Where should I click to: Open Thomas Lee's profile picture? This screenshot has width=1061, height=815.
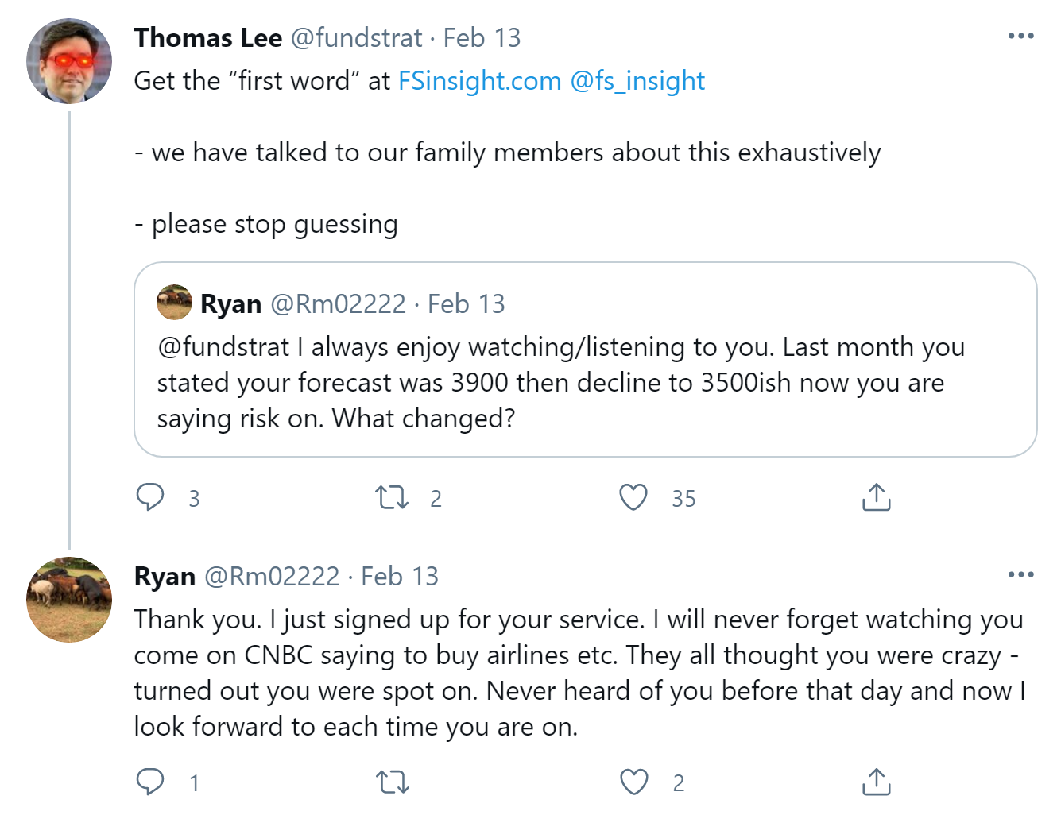69,61
